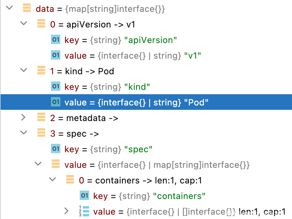The image size is (292, 219).
Task: Click the array icon beside []interface{} value
Action: [84, 212]
